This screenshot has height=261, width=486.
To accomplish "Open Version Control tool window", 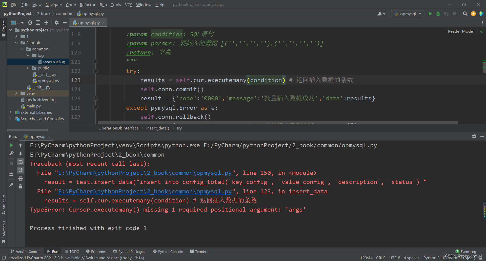I will click(x=25, y=251).
